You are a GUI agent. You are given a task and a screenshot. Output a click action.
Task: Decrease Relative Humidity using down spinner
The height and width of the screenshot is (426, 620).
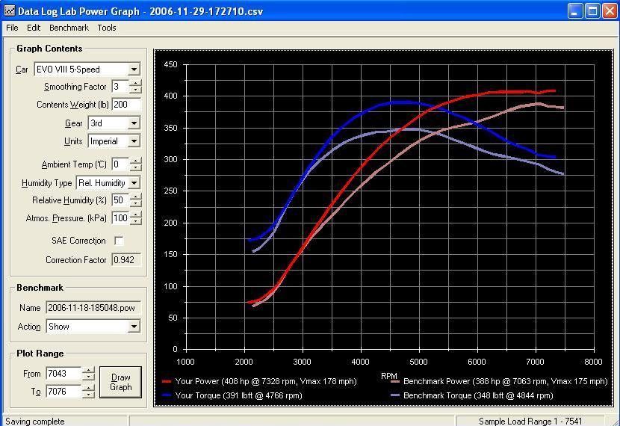(x=135, y=204)
